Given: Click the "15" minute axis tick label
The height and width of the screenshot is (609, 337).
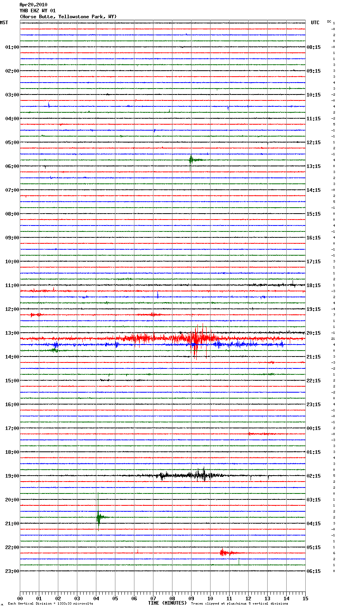Looking at the screenshot, I should tap(305, 598).
